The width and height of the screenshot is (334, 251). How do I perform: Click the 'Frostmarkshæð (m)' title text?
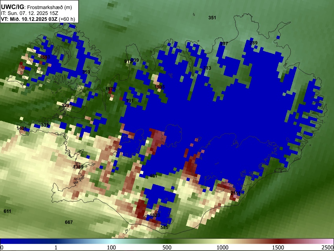[x=50, y=7]
